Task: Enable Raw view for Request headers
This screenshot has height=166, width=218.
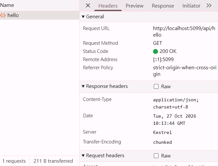Action: click(x=156, y=156)
